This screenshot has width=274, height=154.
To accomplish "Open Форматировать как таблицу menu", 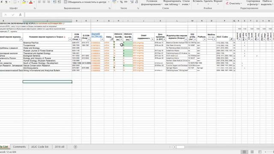I will click(172, 3).
